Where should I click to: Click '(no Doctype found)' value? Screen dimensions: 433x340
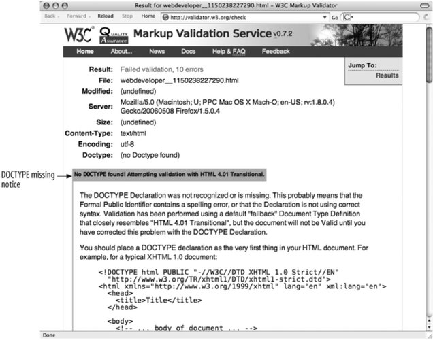click(150, 155)
